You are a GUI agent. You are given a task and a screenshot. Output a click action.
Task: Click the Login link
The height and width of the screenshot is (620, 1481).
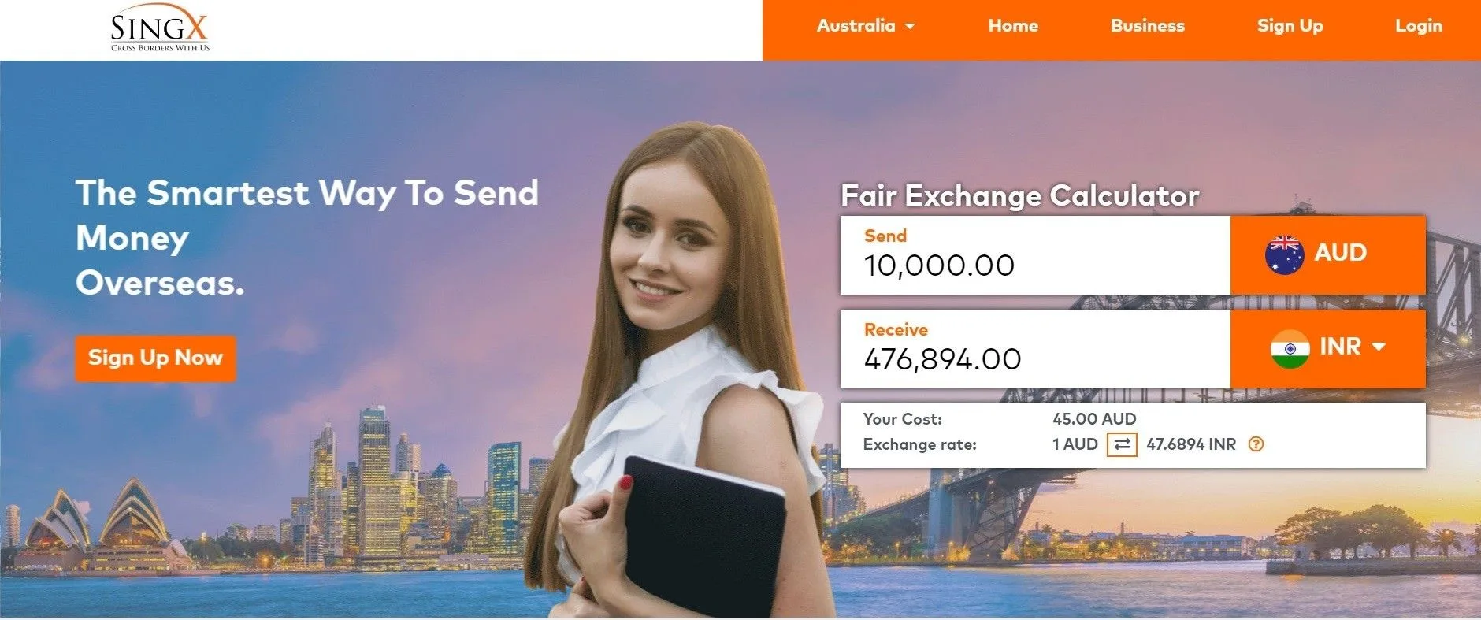(1419, 26)
